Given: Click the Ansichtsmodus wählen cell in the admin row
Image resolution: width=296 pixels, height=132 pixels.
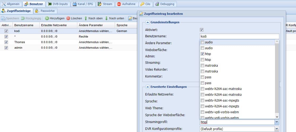Looking at the screenshot, I should click(96, 48).
